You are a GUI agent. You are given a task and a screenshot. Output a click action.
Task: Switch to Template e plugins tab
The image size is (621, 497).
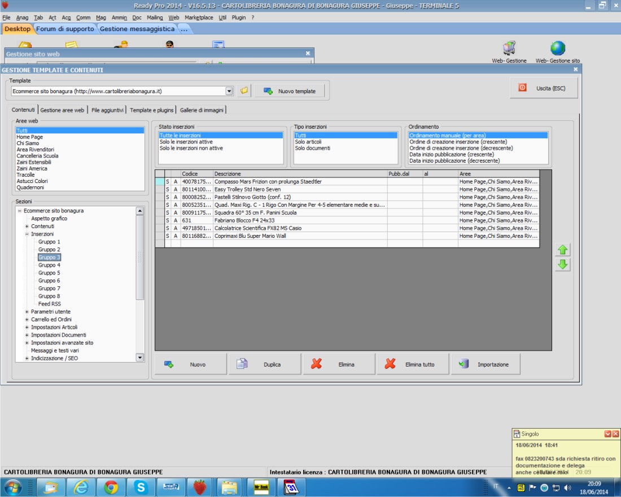point(152,110)
